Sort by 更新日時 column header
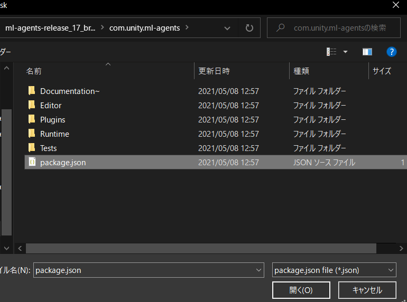The height and width of the screenshot is (302, 407). pyautogui.click(x=214, y=71)
